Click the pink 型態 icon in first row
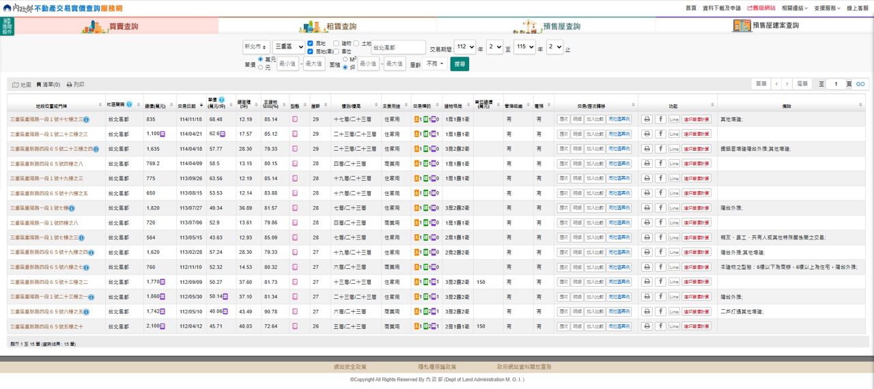This screenshot has height=389, width=874. pyautogui.click(x=295, y=119)
